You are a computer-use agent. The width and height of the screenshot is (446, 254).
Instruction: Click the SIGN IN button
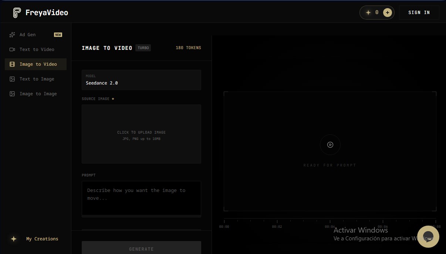click(419, 13)
